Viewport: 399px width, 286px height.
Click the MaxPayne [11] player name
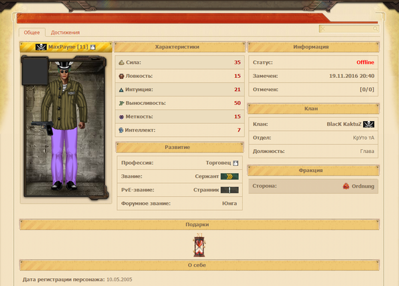click(x=68, y=47)
